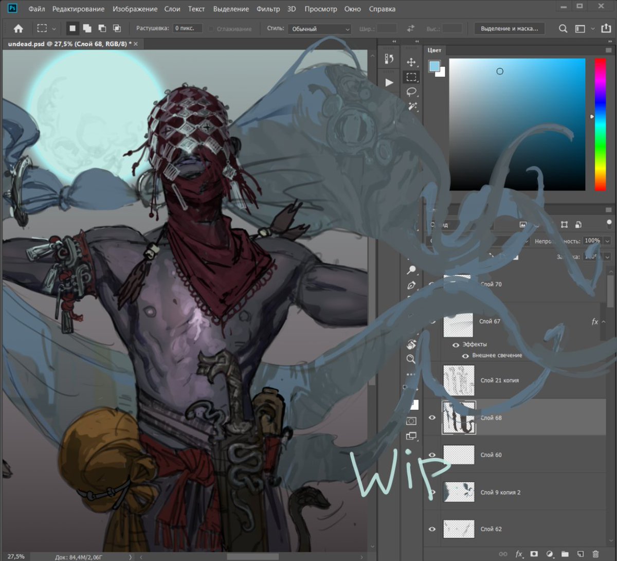Open the History panel icon

(389, 59)
